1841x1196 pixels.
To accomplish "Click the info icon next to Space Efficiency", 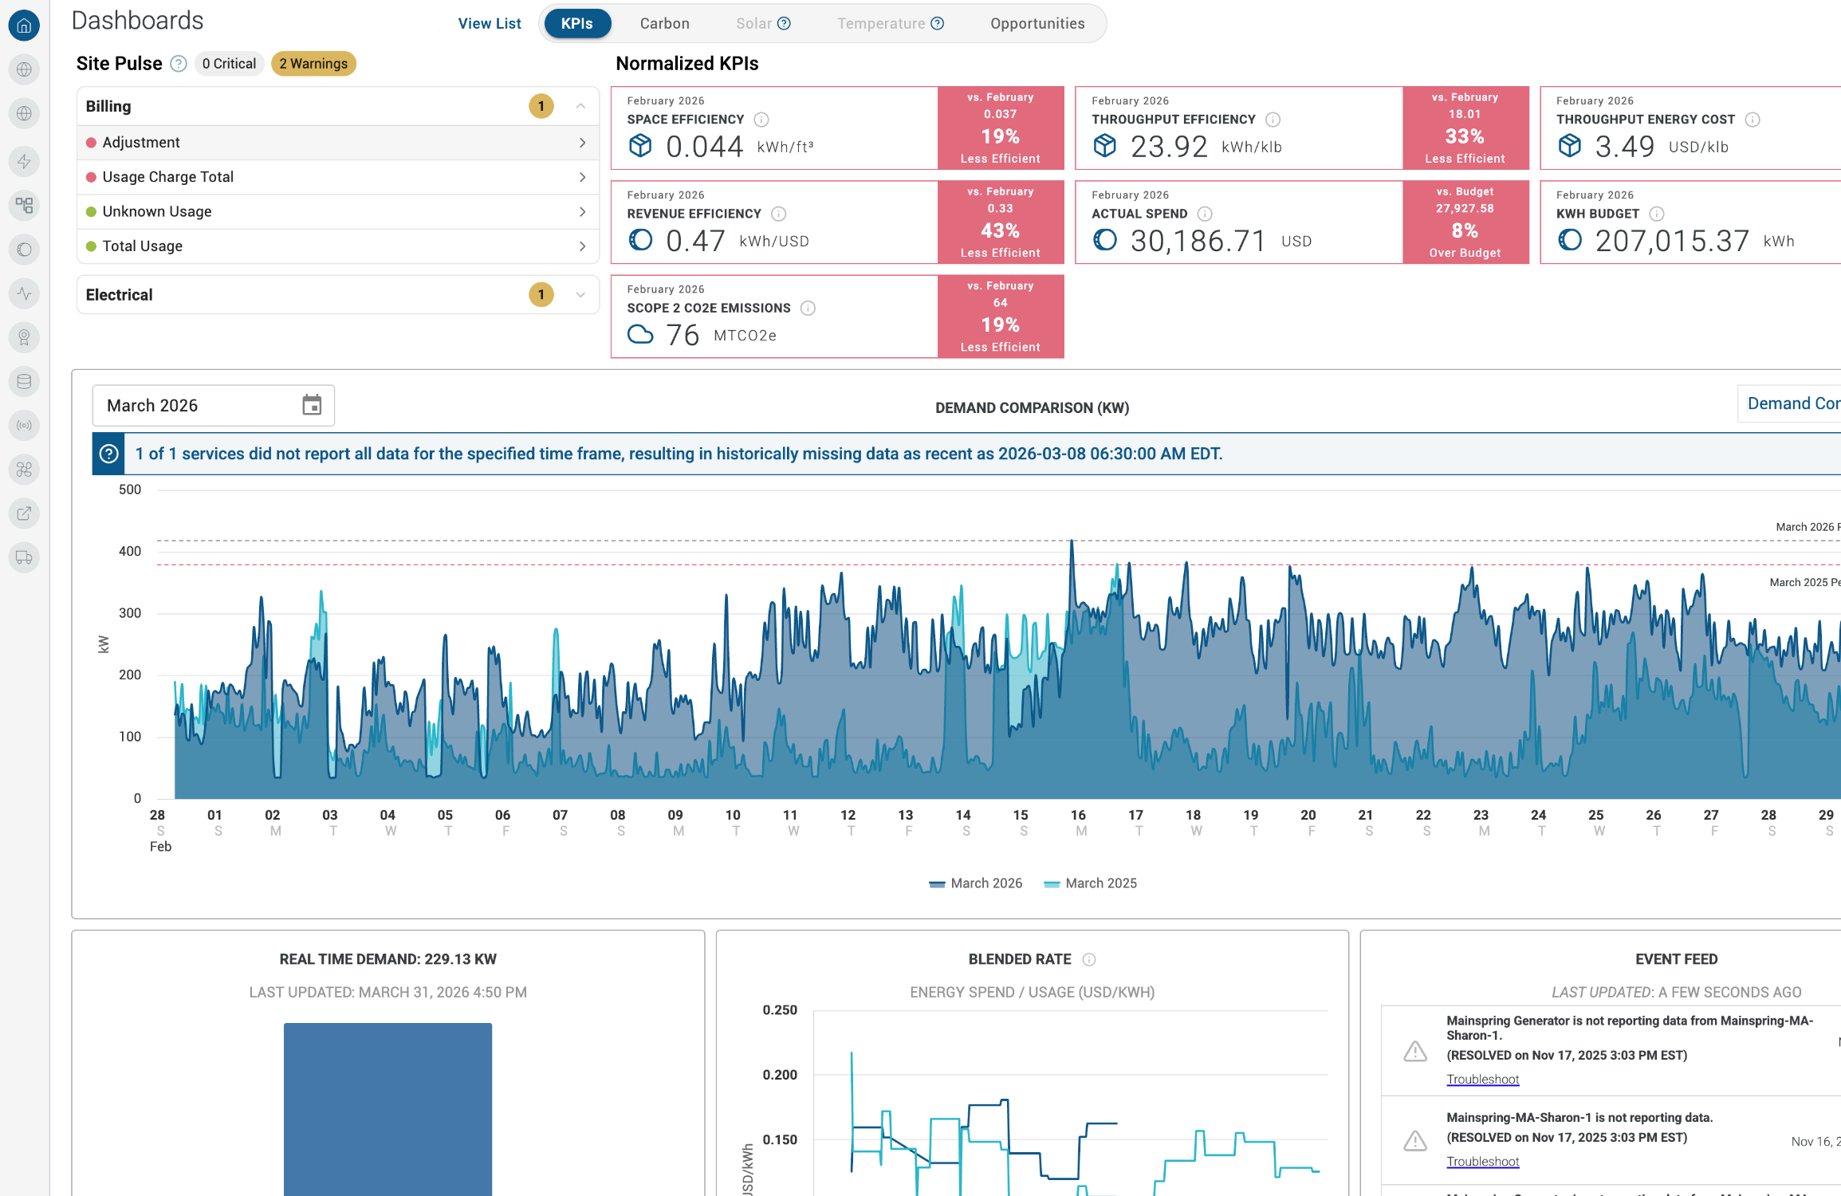I will pyautogui.click(x=761, y=120).
